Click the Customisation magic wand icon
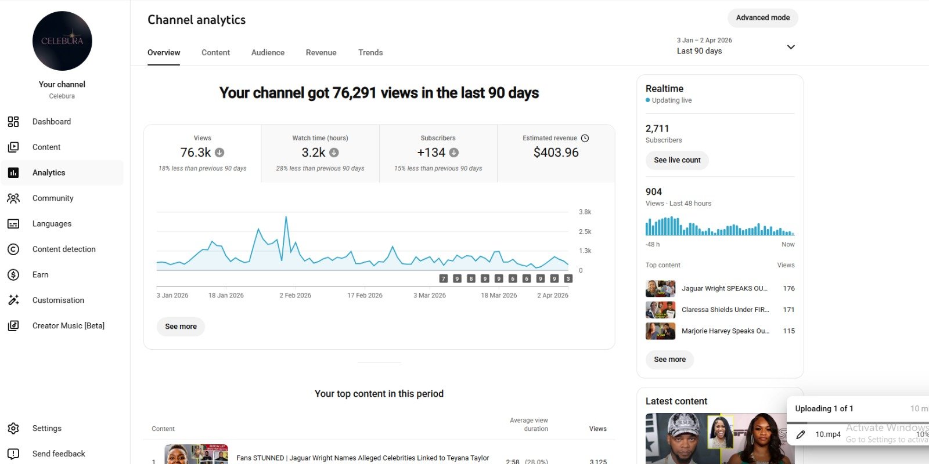 tap(13, 300)
